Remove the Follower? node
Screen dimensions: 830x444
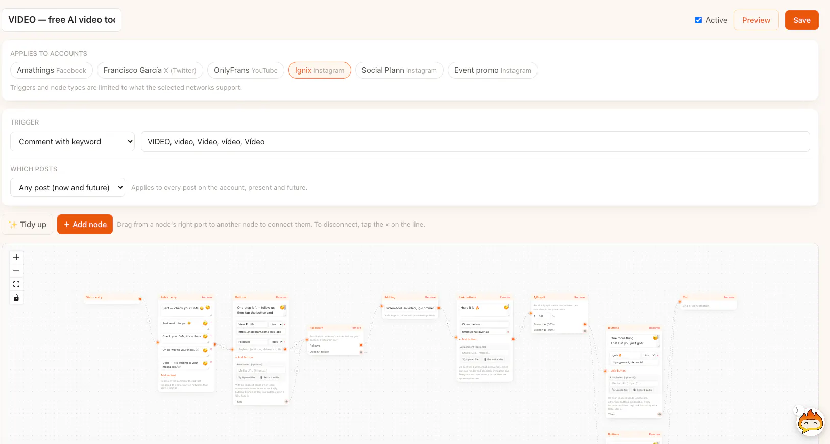pyautogui.click(x=356, y=328)
